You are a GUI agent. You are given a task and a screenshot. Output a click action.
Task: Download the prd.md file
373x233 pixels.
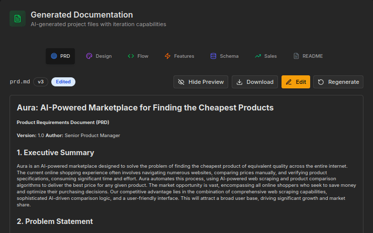tap(255, 82)
